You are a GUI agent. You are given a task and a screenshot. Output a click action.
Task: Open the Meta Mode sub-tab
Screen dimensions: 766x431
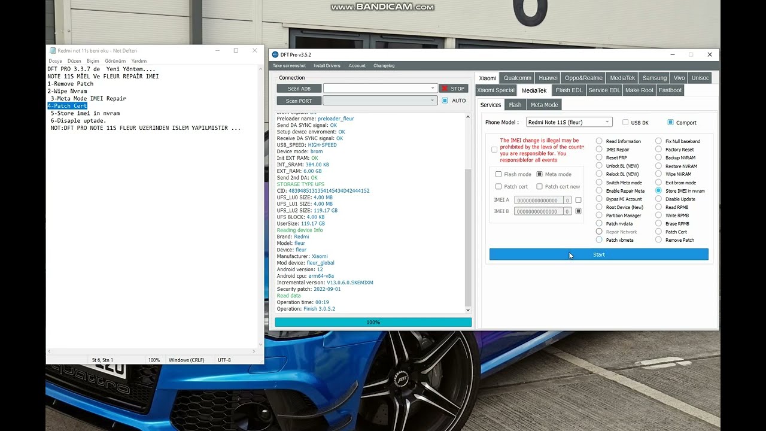coord(544,105)
